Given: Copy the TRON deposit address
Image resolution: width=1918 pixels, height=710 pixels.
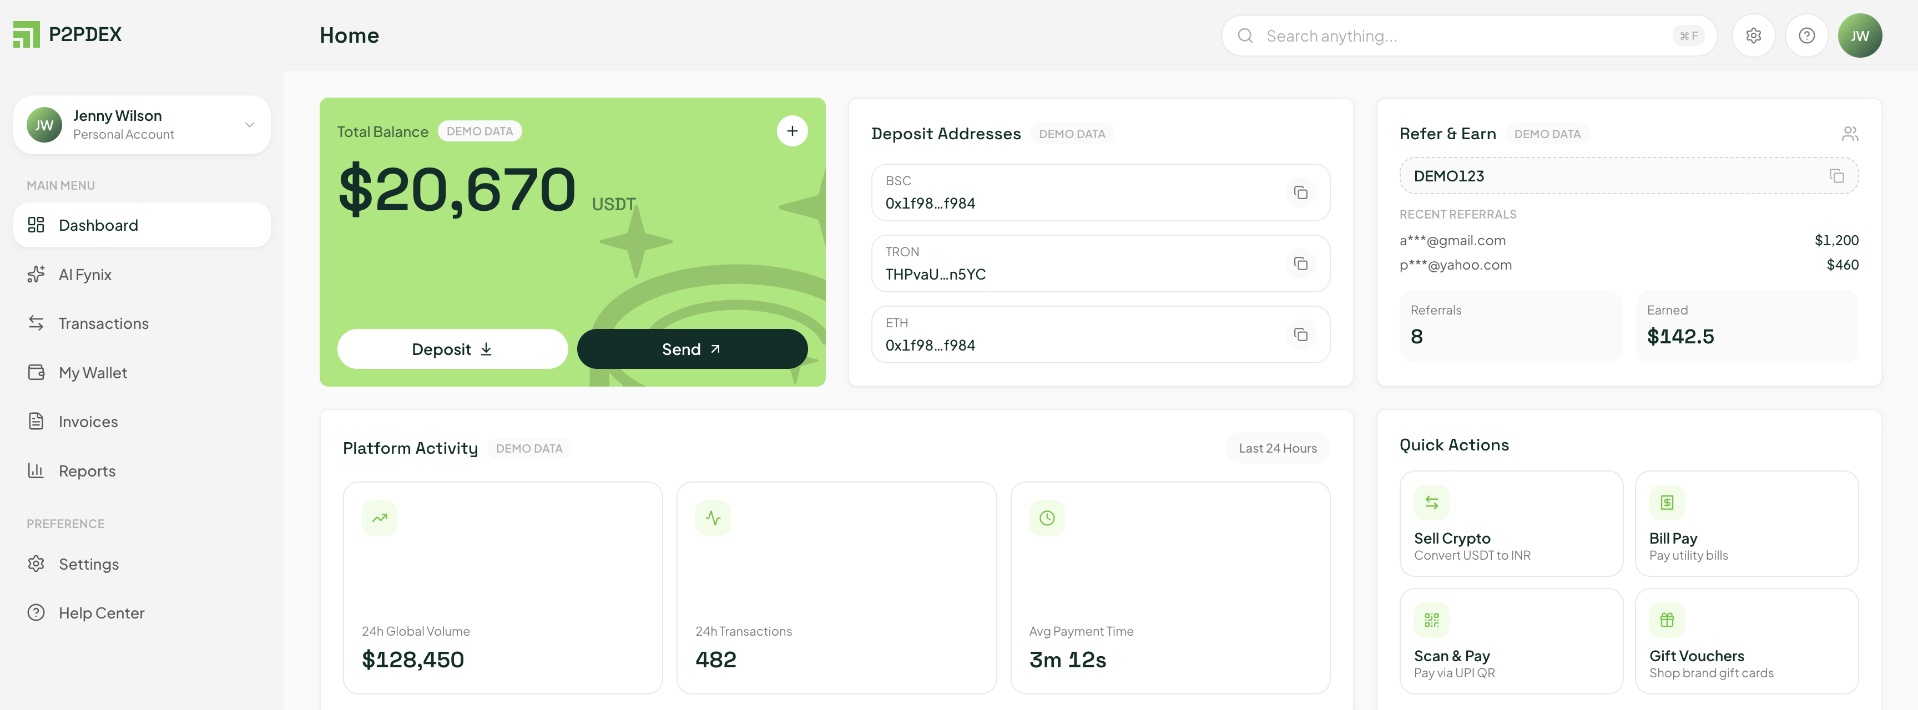Looking at the screenshot, I should tap(1301, 263).
